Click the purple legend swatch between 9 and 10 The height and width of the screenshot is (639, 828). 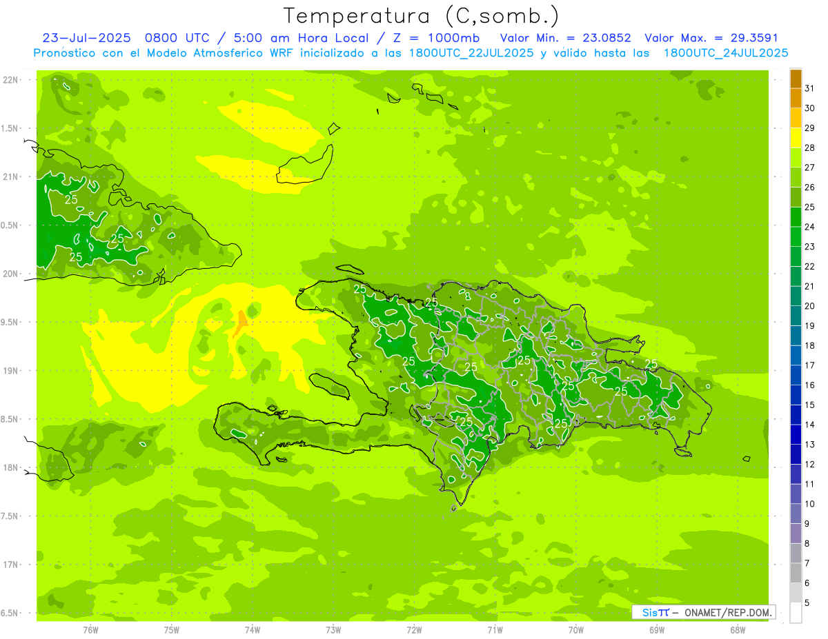pos(796,514)
